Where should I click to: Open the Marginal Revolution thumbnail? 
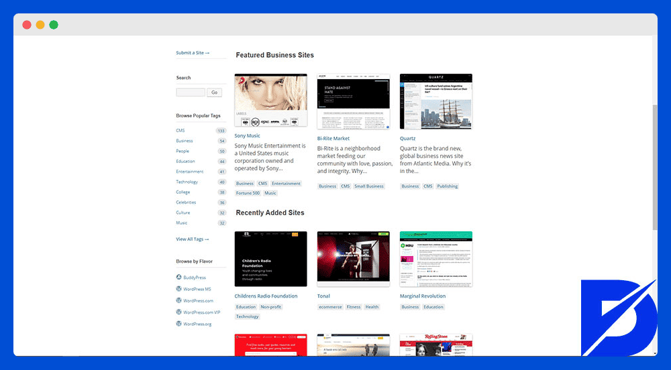pyautogui.click(x=436, y=259)
